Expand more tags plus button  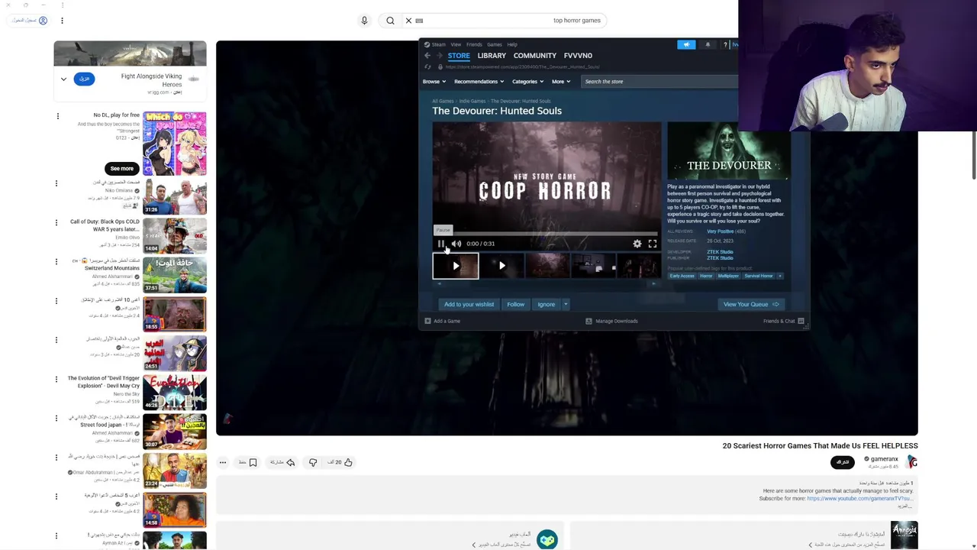[779, 276]
